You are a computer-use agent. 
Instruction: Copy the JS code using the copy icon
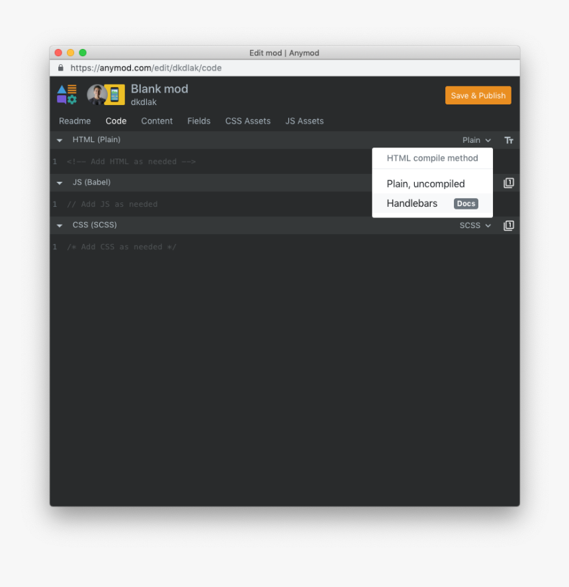pos(509,183)
